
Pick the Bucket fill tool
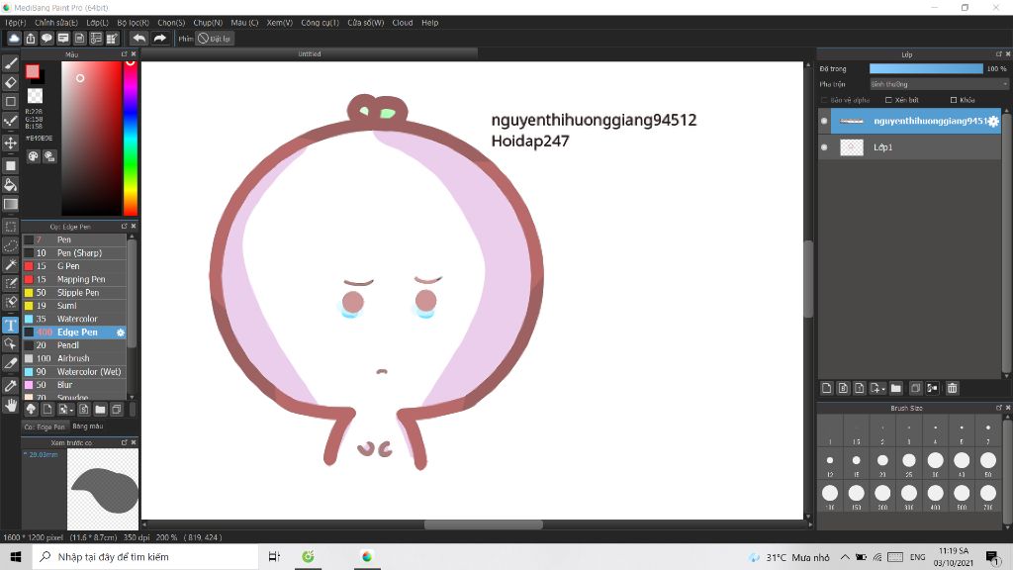click(10, 185)
